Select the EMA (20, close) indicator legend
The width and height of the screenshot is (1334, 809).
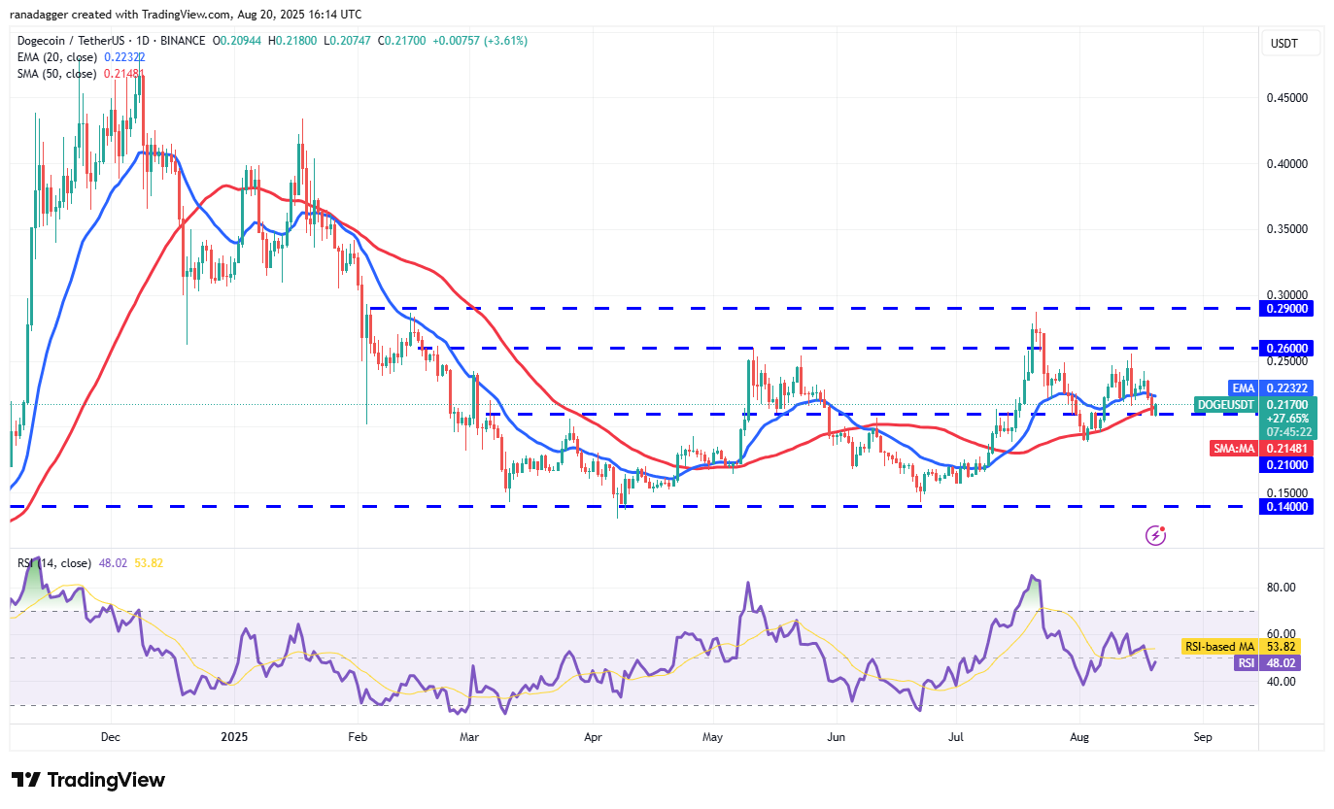click(55, 57)
